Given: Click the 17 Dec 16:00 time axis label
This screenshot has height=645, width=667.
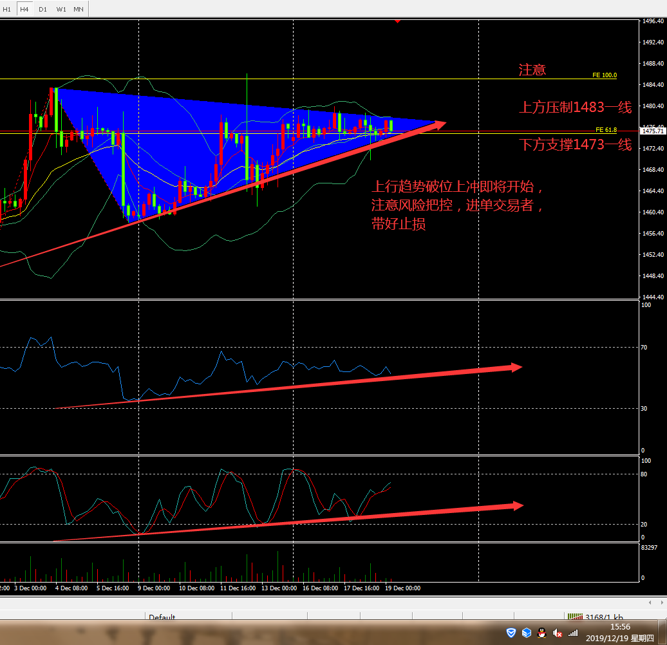Looking at the screenshot, I should (x=362, y=588).
